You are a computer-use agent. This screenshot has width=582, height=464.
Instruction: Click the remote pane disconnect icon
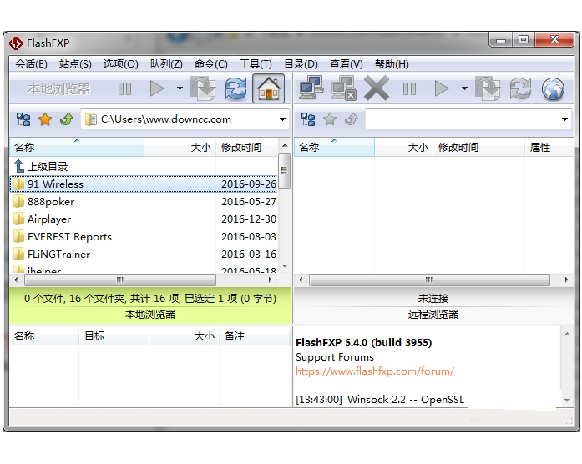coord(344,88)
